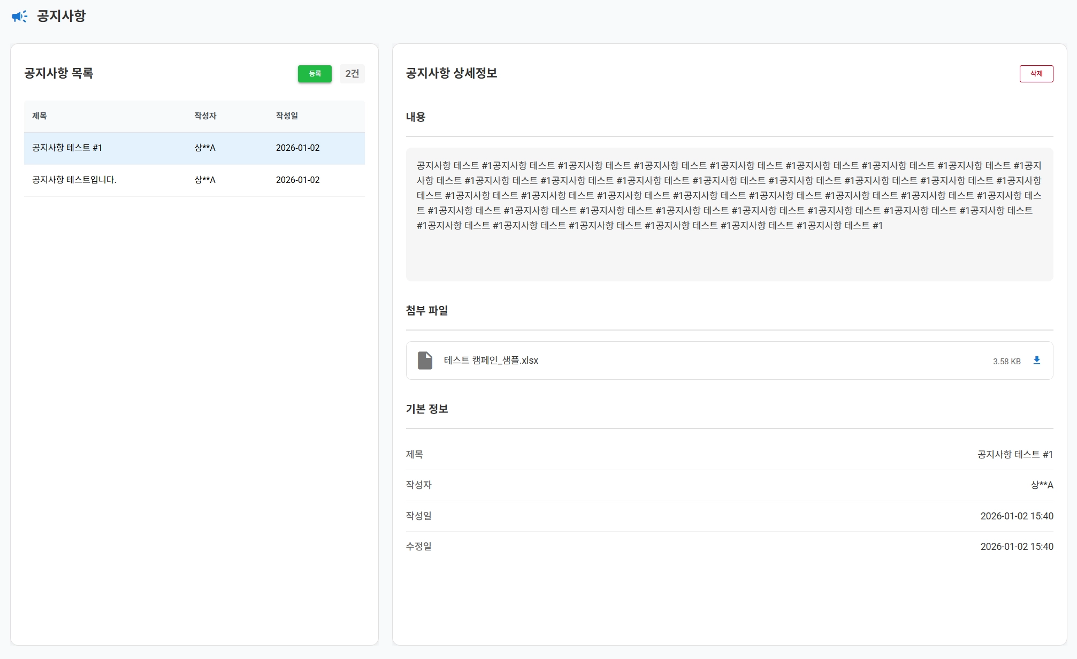1077x659 pixels.
Task: Download the 테스트 캠페인_샘플.xlsx attachment
Action: [1036, 361]
